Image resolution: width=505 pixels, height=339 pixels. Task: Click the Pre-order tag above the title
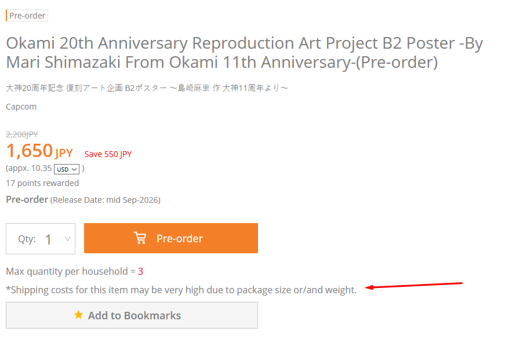[27, 16]
